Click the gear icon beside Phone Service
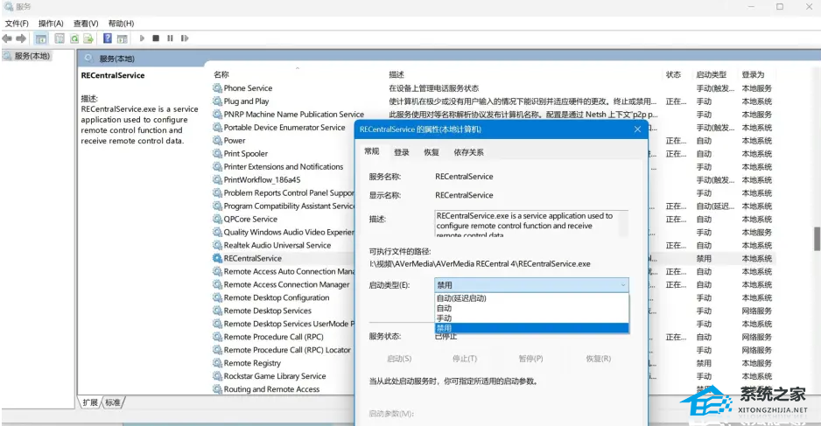 (x=217, y=88)
